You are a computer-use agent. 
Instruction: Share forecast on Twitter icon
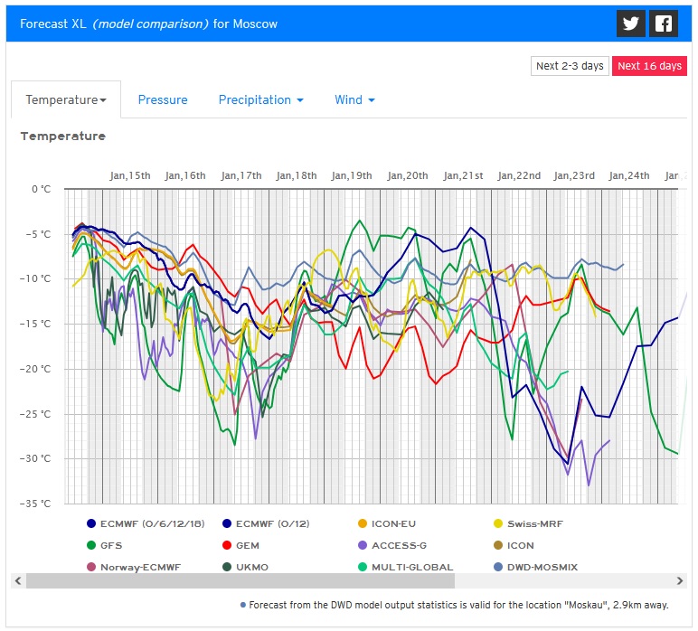631,24
